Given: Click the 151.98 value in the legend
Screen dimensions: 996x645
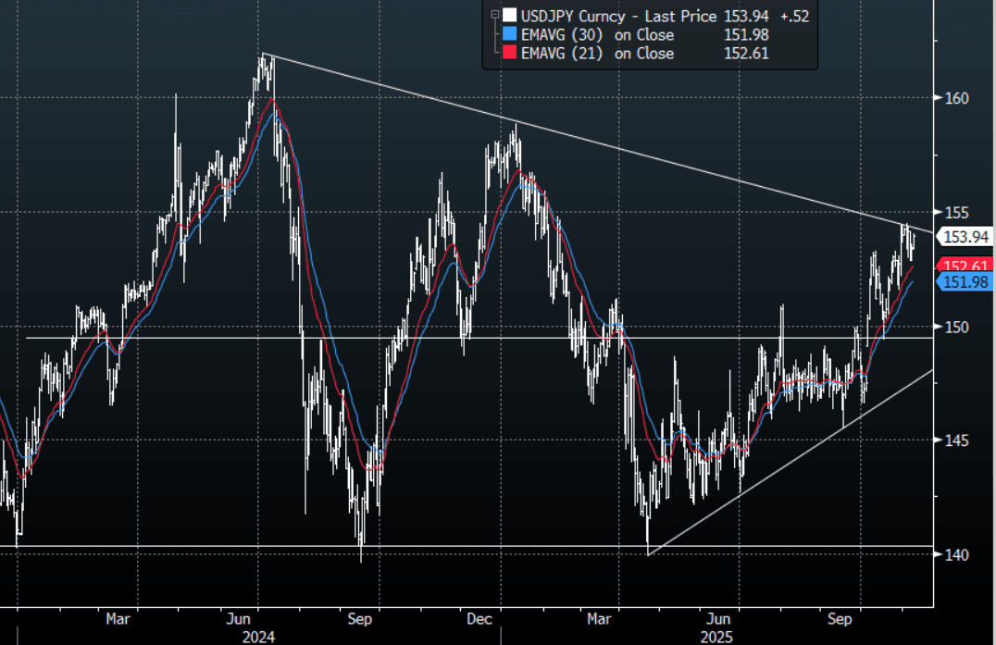Looking at the screenshot, I should click(746, 35).
